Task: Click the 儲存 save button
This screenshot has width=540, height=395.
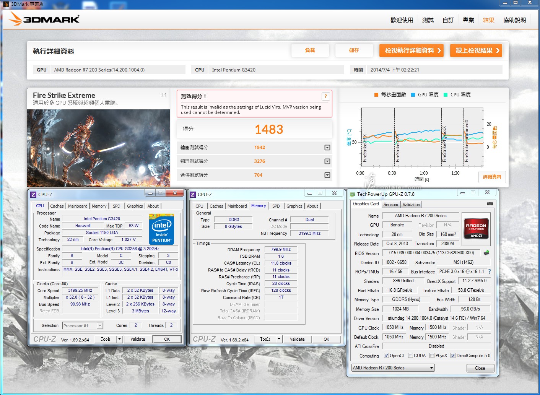Action: click(x=354, y=50)
